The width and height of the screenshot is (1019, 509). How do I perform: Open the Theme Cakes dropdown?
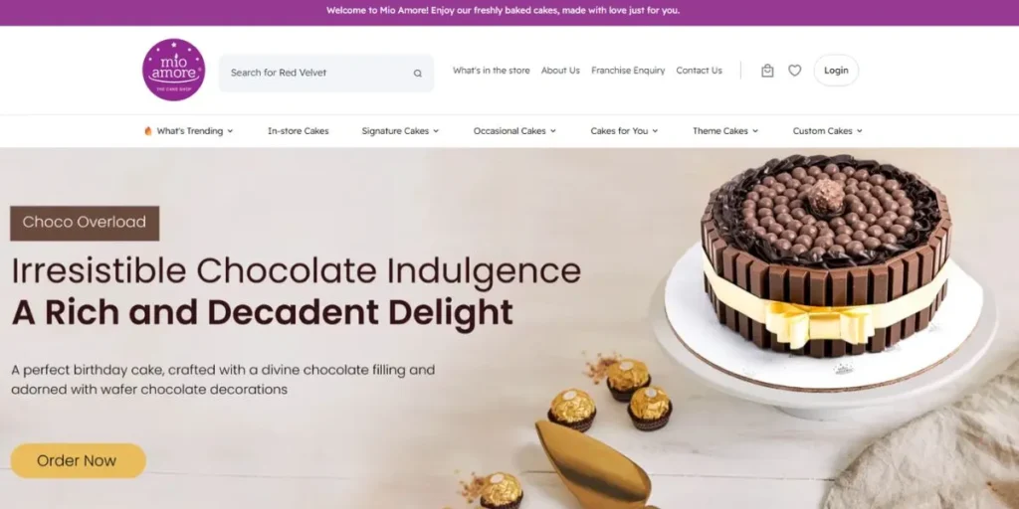coord(725,131)
